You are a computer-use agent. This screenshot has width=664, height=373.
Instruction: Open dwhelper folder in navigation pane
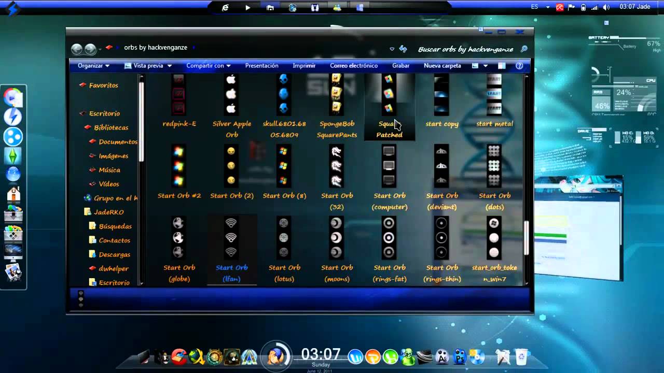113,268
